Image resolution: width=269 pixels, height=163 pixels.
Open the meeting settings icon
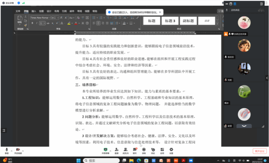(x=171, y=150)
